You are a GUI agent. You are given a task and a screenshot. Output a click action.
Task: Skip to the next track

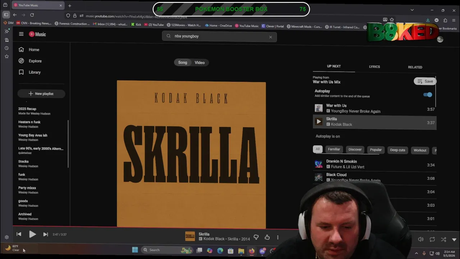(46, 234)
